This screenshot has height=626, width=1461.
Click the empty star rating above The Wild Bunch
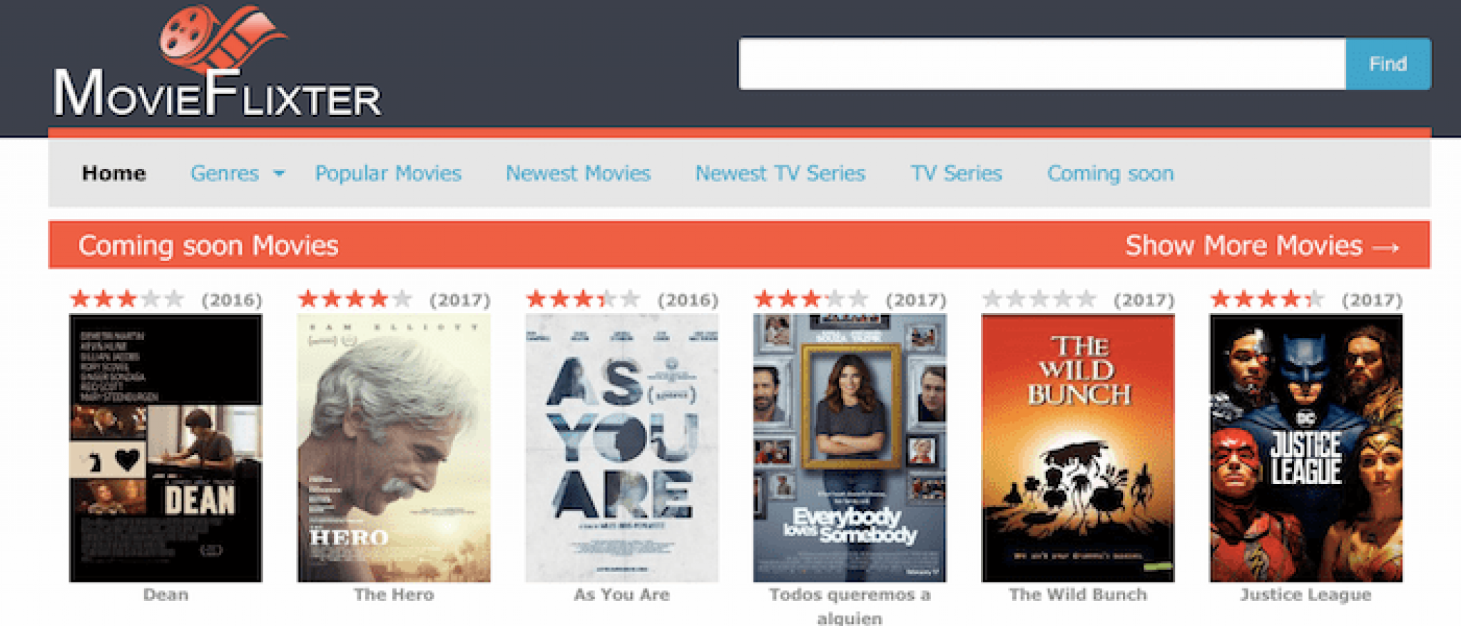[1039, 299]
